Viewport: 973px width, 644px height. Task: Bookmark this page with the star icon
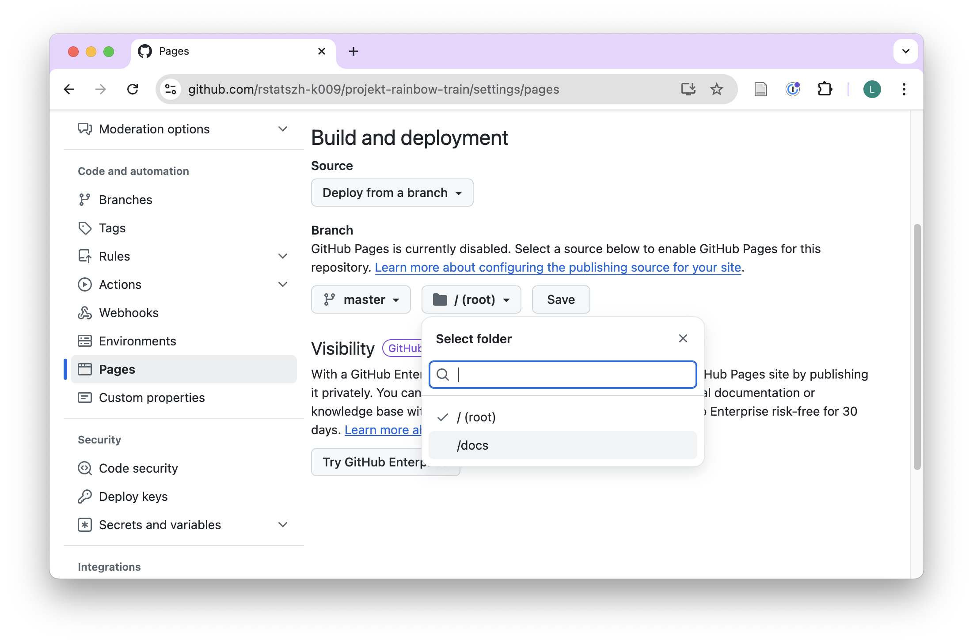pos(716,89)
